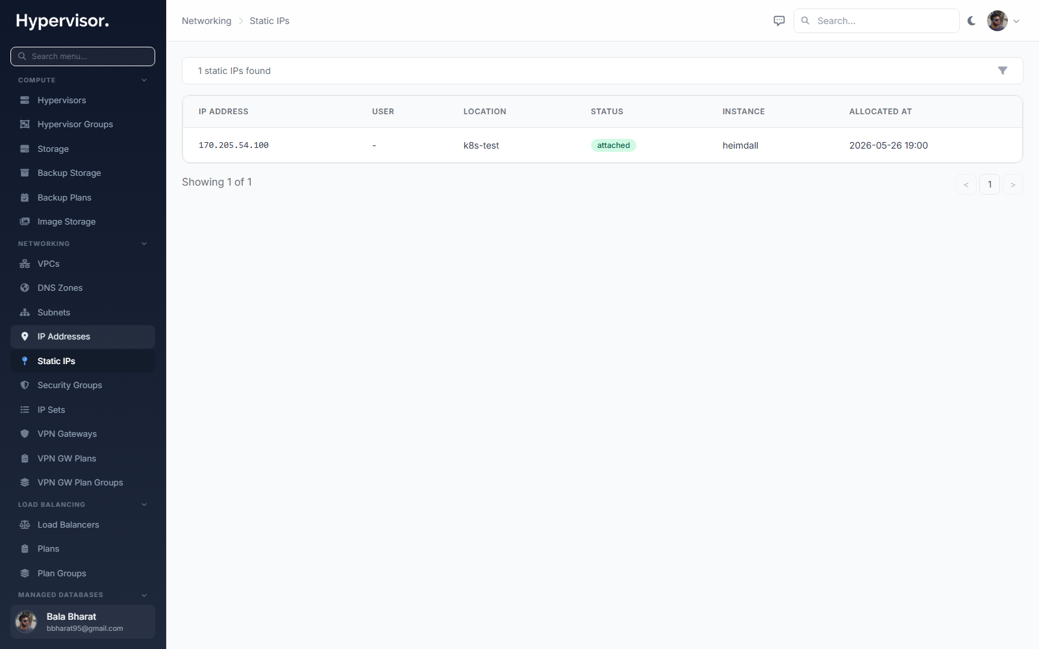Click the k8s-test location cell
This screenshot has width=1039, height=649.
481,145
